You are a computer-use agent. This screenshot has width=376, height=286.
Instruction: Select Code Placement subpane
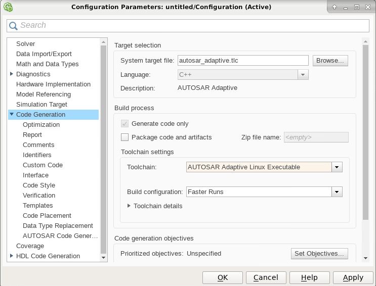47,216
